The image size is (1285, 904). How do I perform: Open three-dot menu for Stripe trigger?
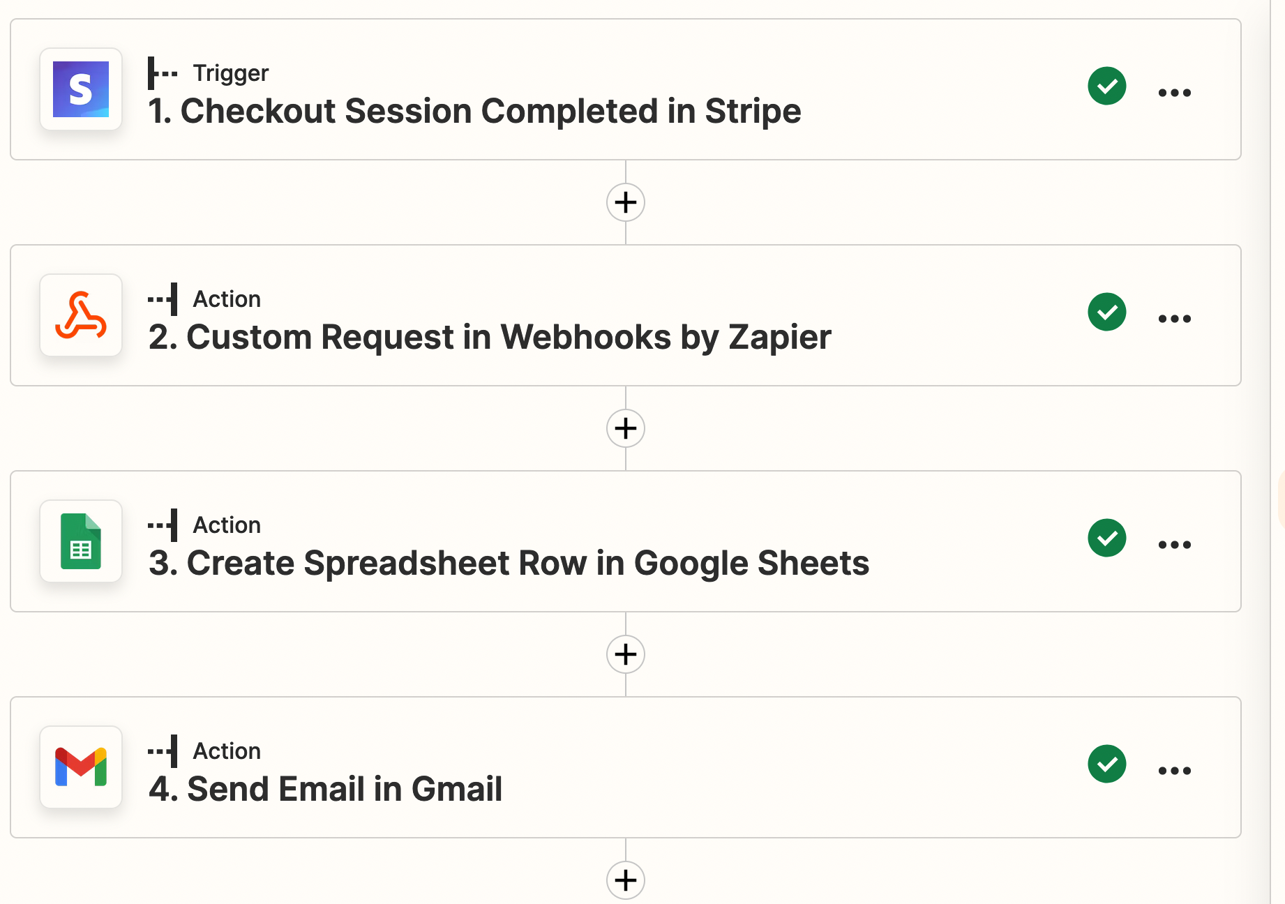click(1174, 93)
